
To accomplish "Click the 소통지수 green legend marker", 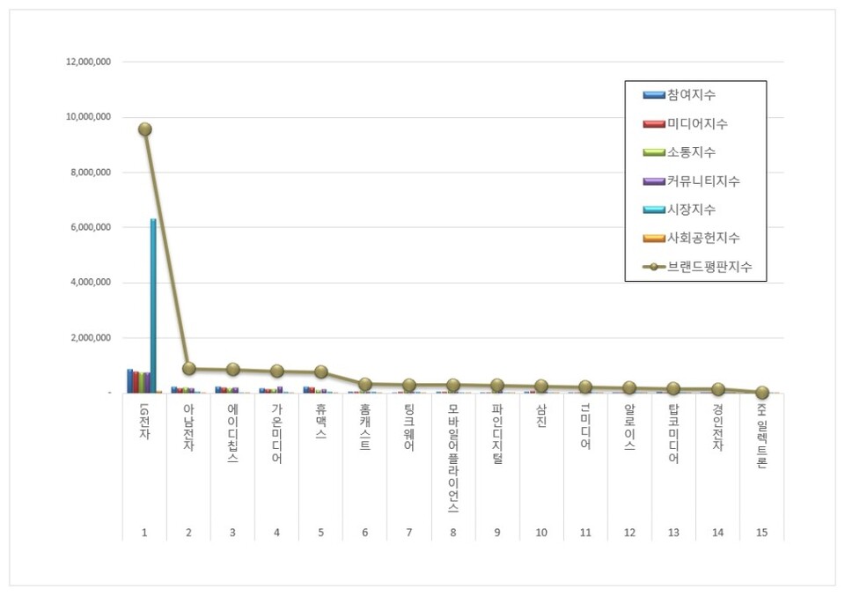I will [654, 152].
